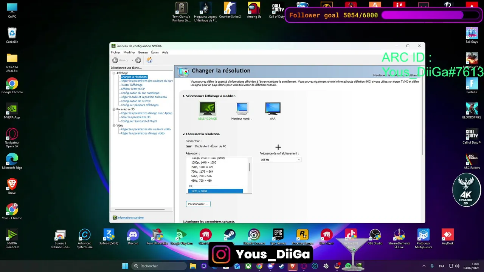Collapse the Affichage tree node
The width and height of the screenshot is (484, 272).
[114, 73]
